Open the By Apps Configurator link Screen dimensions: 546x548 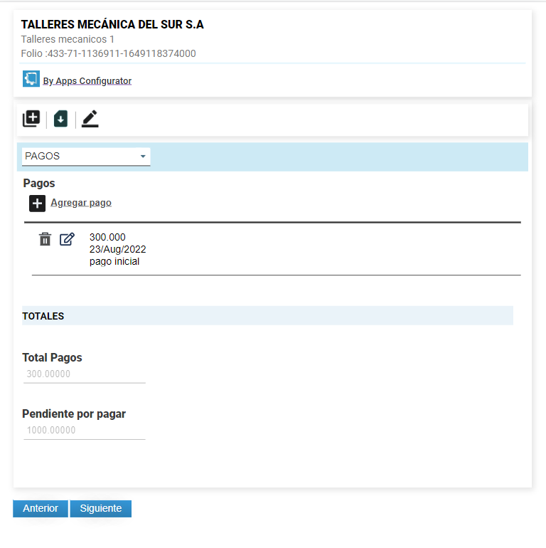87,80
